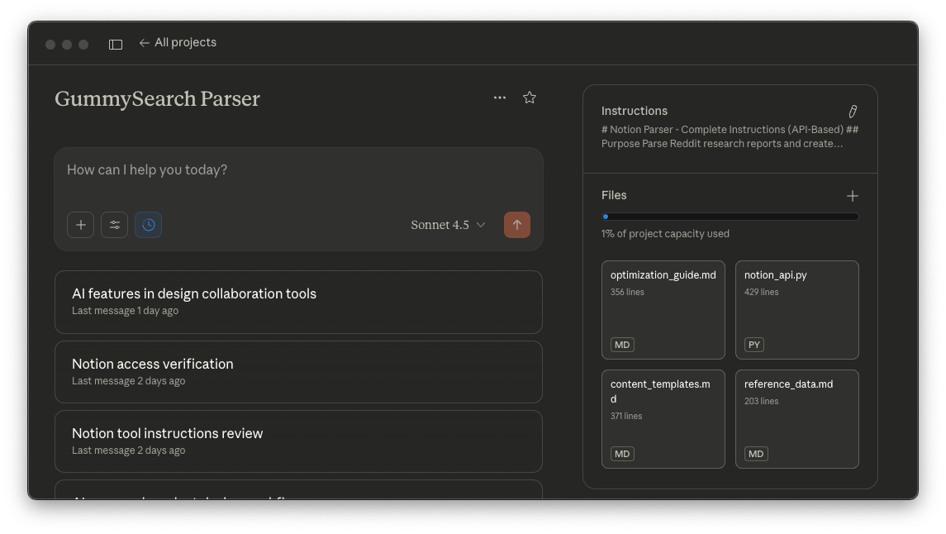Add a file with the plus icon
The image size is (946, 534).
pyautogui.click(x=852, y=196)
